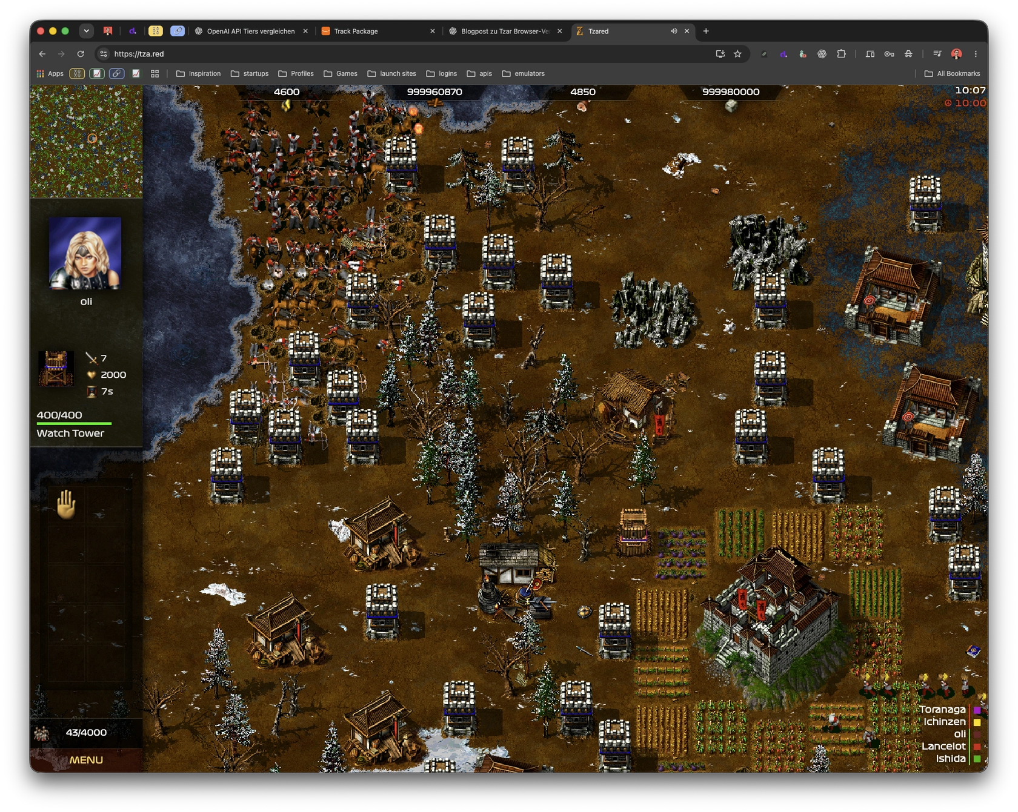Open the Chrome profile avatar
Screen dimensions: 1018x812
click(x=956, y=54)
